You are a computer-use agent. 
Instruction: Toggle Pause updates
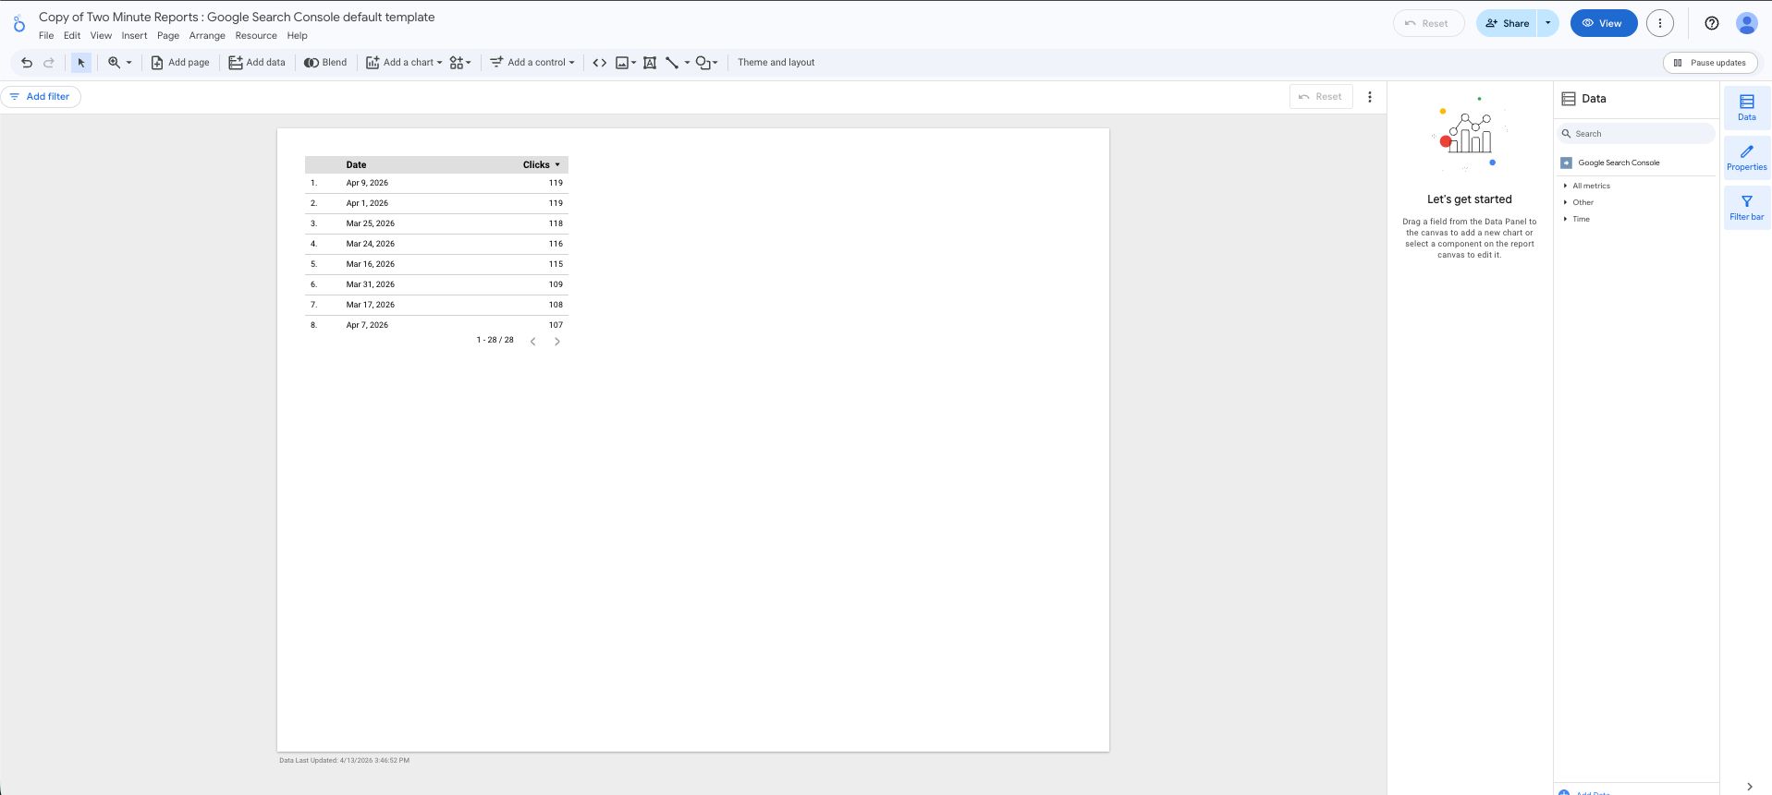coord(1709,63)
